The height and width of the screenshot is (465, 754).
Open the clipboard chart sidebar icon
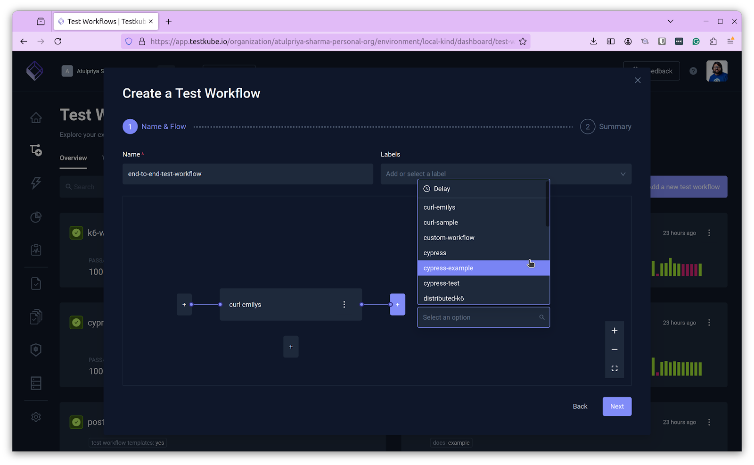point(36,250)
